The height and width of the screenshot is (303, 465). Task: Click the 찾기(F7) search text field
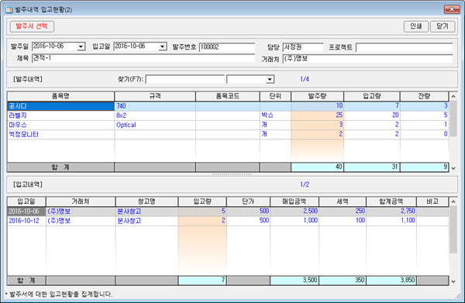pos(185,80)
